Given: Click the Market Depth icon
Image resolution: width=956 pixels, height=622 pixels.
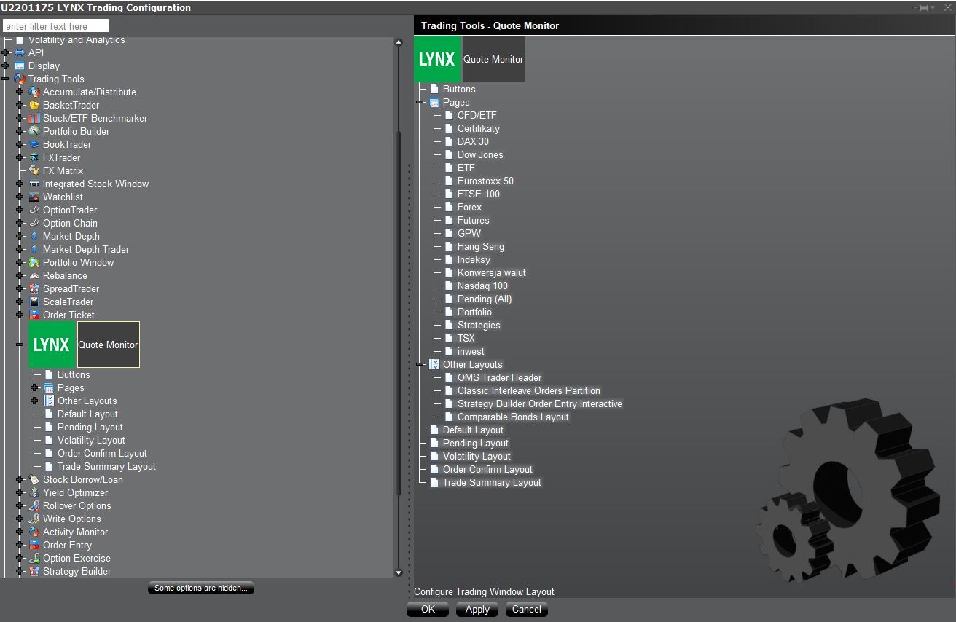Looking at the screenshot, I should pos(34,236).
